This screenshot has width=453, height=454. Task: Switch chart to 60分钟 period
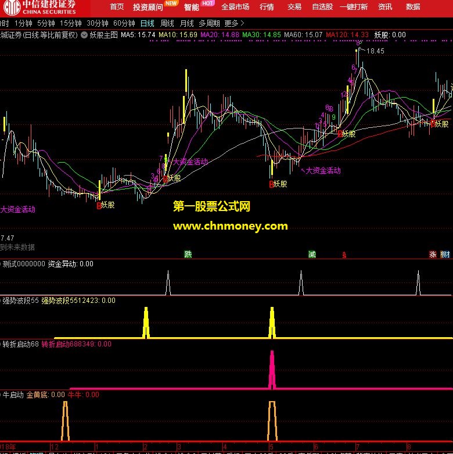124,23
